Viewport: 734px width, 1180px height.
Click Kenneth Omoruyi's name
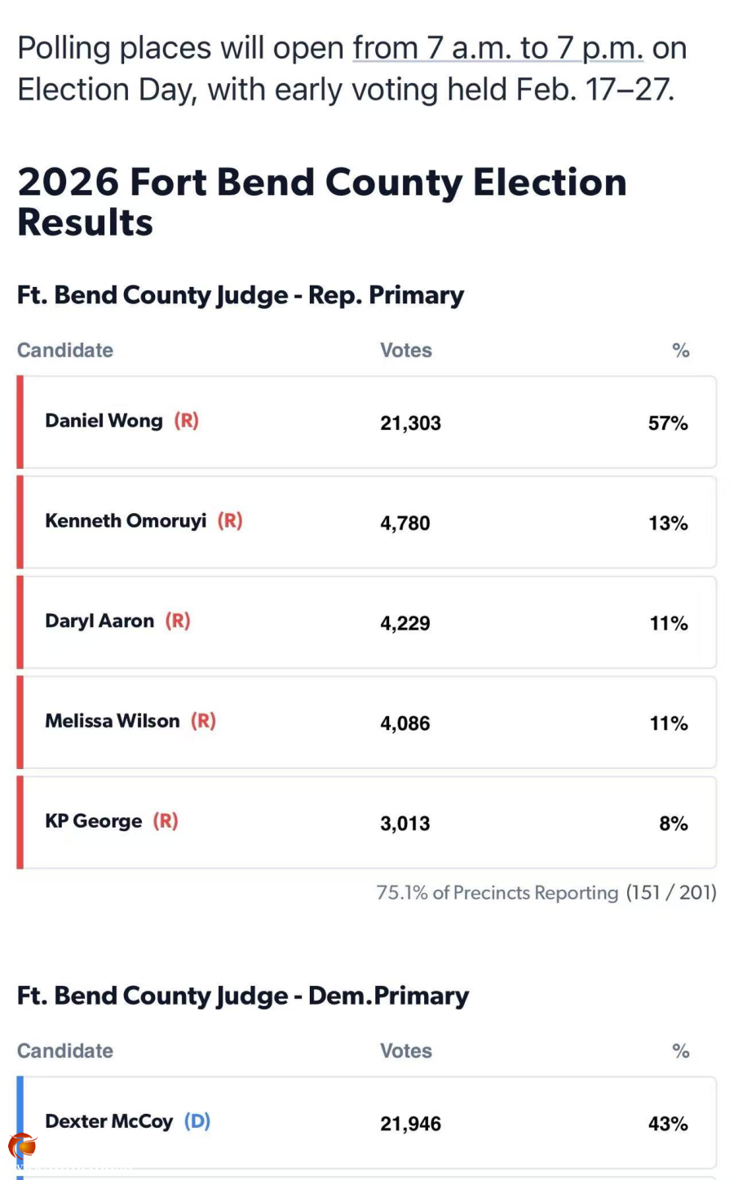coord(126,521)
